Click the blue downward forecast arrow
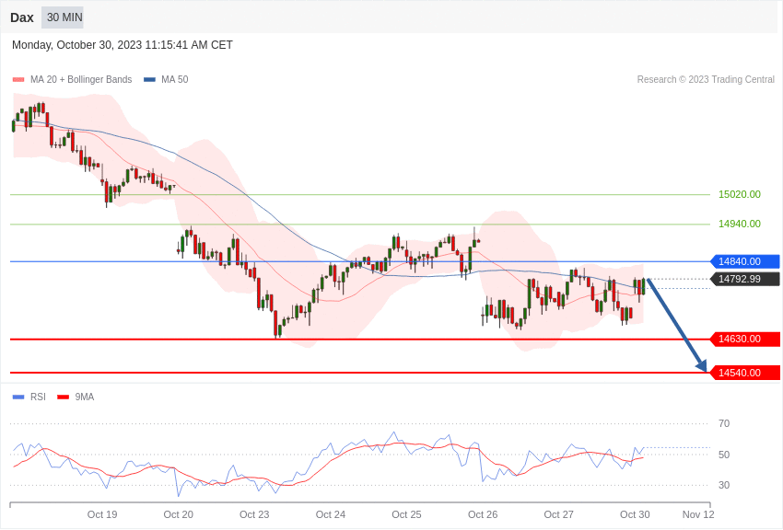783x530 pixels. (676, 325)
